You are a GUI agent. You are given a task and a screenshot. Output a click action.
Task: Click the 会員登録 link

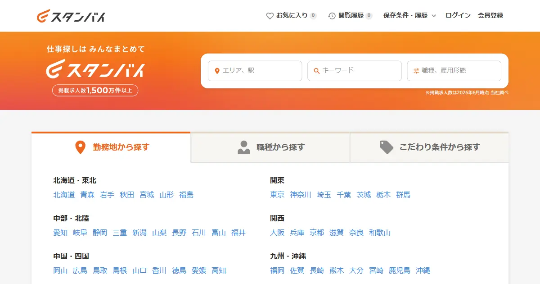pos(490,16)
